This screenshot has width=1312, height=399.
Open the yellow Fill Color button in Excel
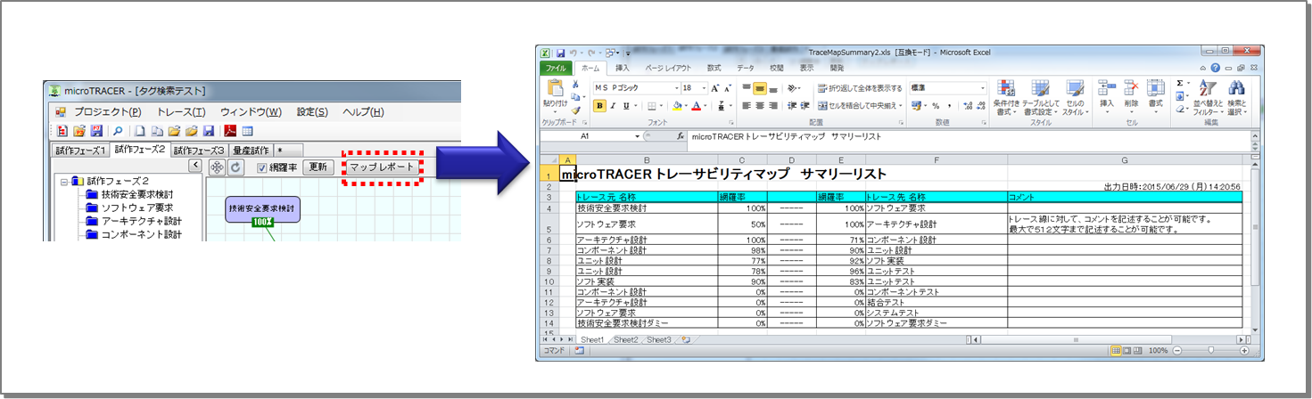(677, 106)
